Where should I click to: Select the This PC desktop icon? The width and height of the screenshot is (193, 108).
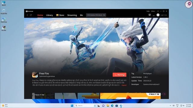point(4,3)
